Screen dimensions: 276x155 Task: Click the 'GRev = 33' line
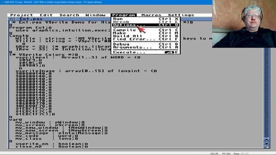point(63,46)
